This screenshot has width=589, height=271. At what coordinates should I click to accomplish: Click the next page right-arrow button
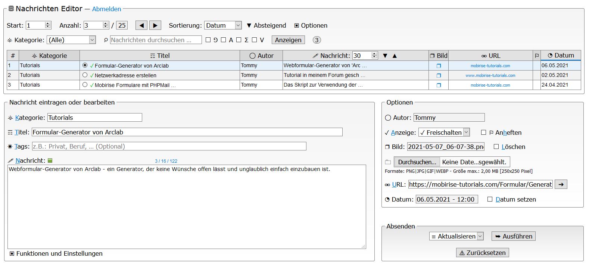point(155,25)
